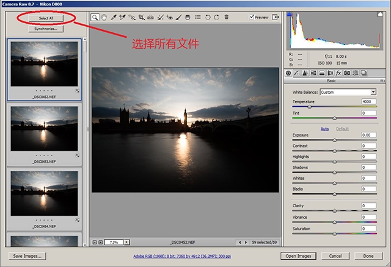391x267 pixels.
Task: Pick the White Balance eyedropper tool
Action: [114, 18]
